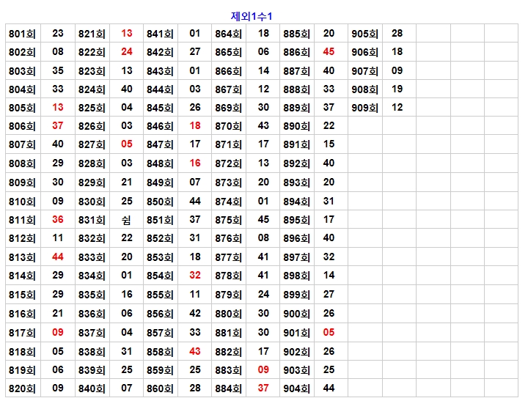Click the 904회 row label cell
Image resolution: width=528 pixels, height=409 pixels.
pos(296,388)
